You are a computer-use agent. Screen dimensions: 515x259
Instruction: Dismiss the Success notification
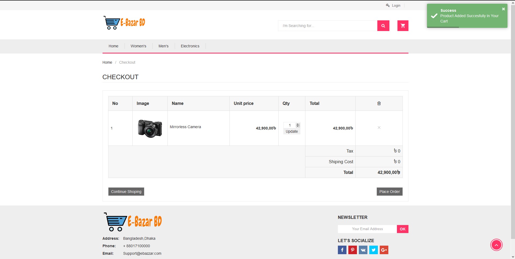(x=503, y=9)
